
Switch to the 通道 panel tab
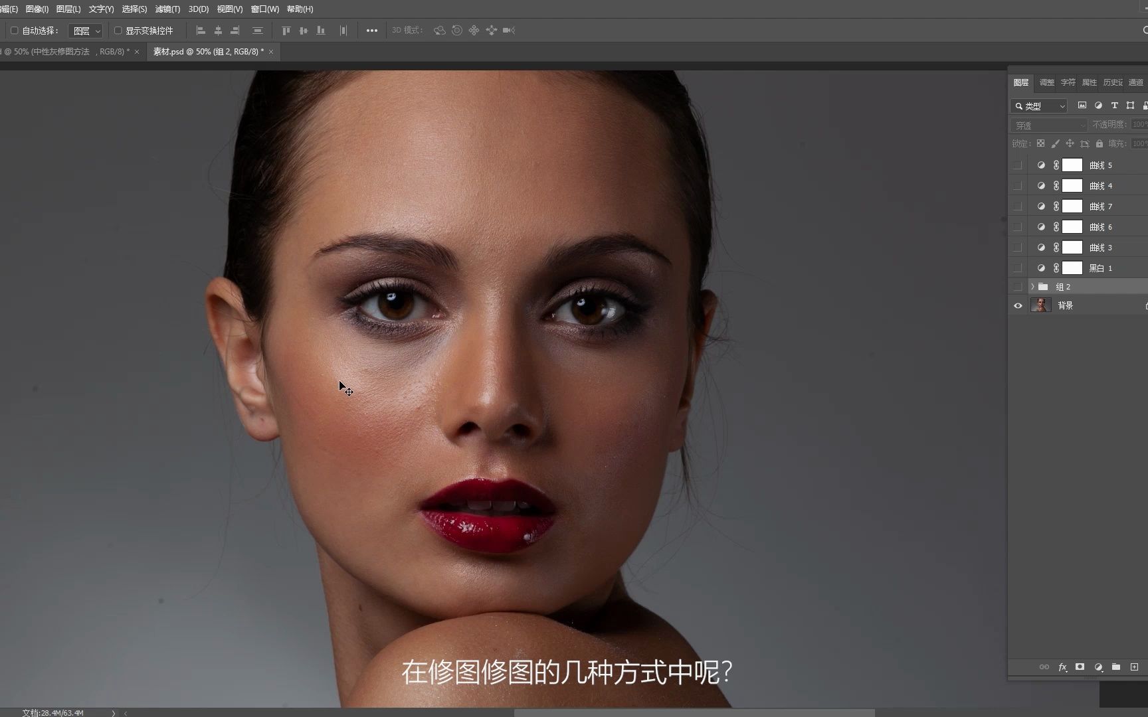click(1136, 82)
